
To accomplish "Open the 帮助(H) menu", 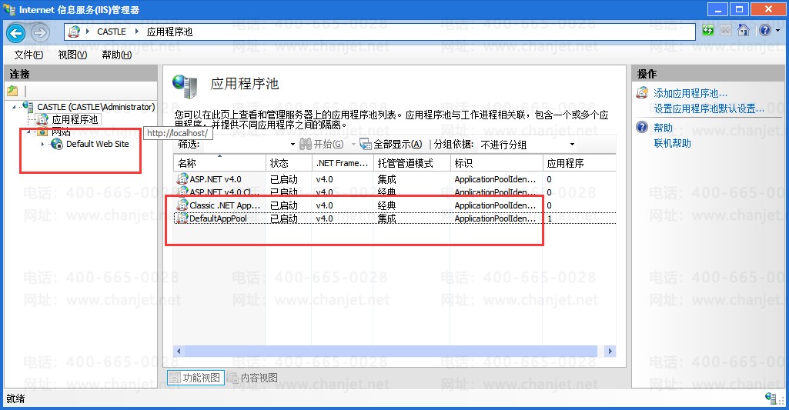I will (117, 55).
